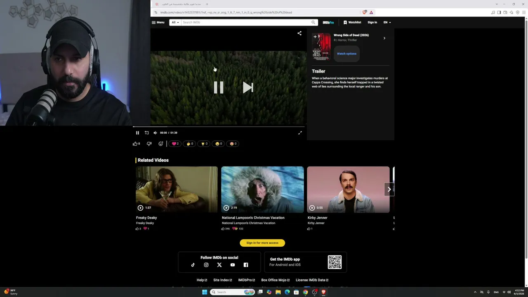Click the Watch options button

tap(346, 54)
